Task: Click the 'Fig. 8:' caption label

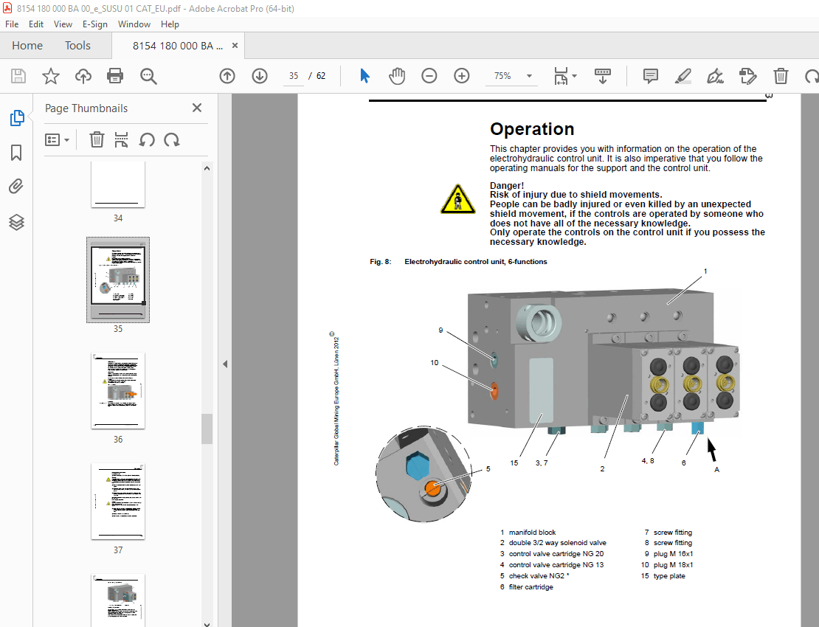Action: point(380,262)
